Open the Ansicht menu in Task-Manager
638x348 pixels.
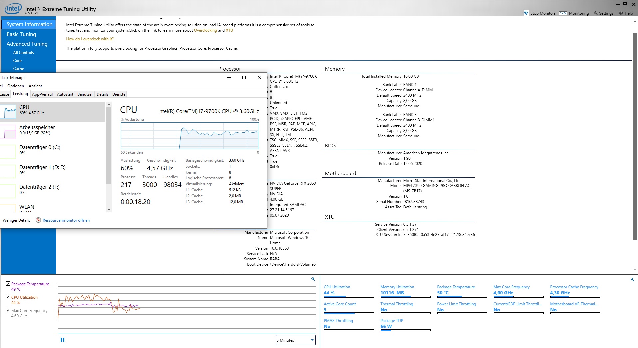[35, 86]
